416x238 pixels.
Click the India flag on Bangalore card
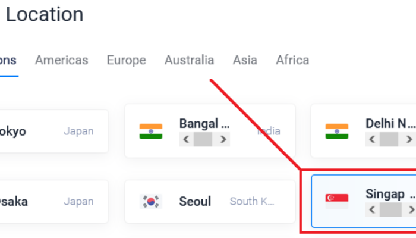(x=150, y=131)
